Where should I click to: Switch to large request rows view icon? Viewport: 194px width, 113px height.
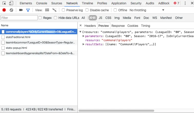pos(47,10)
